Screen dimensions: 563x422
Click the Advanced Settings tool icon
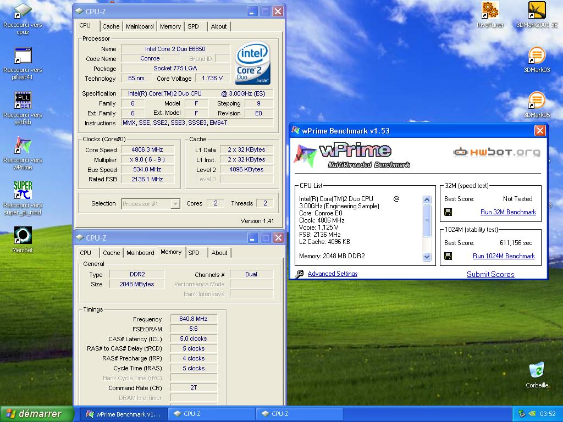299,274
